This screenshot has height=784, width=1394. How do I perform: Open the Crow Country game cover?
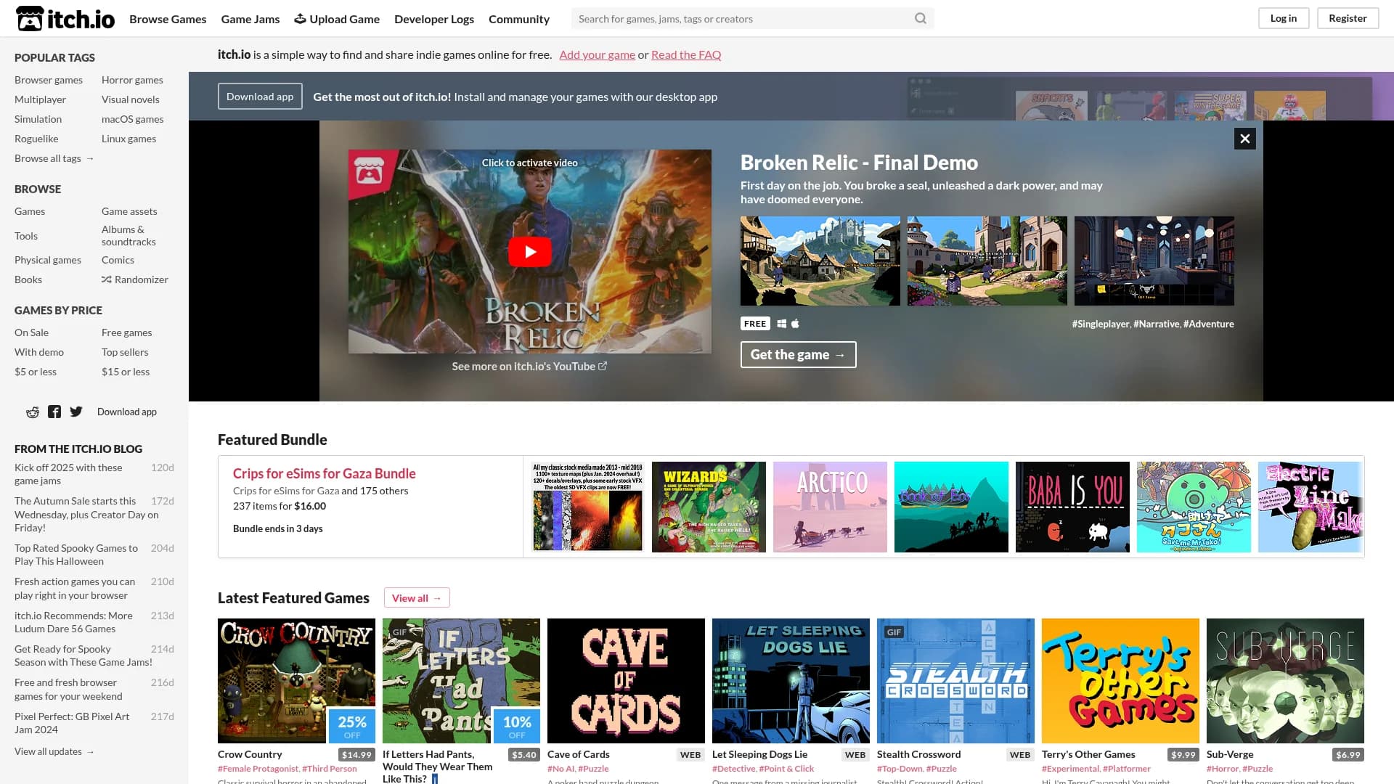[x=296, y=681]
